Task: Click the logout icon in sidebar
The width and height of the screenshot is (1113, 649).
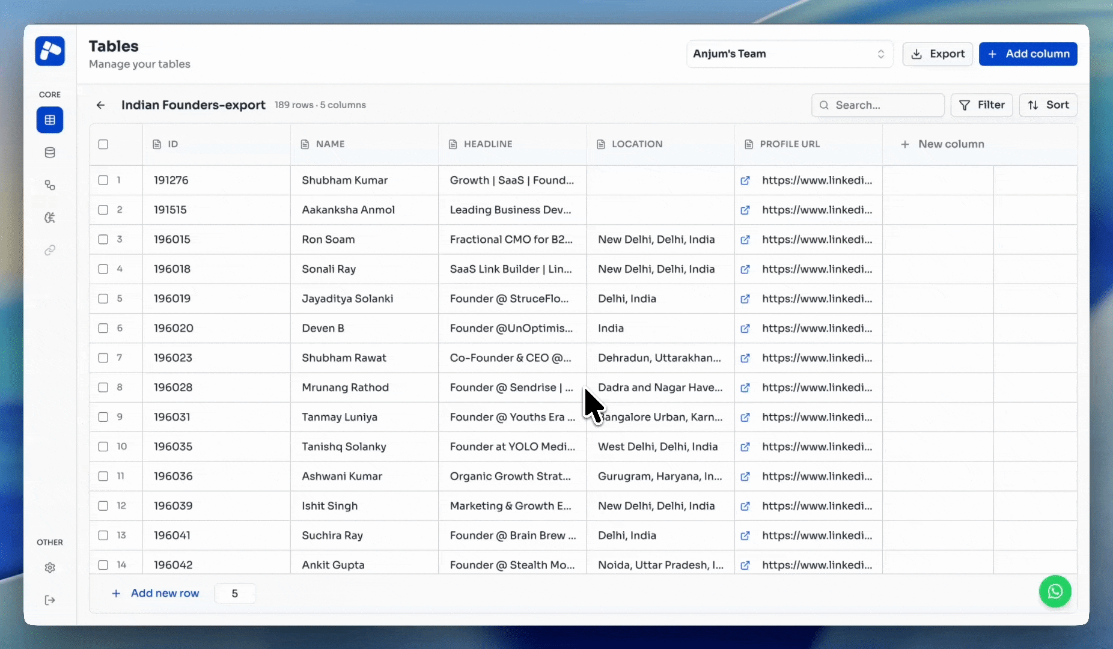Action: 50,600
